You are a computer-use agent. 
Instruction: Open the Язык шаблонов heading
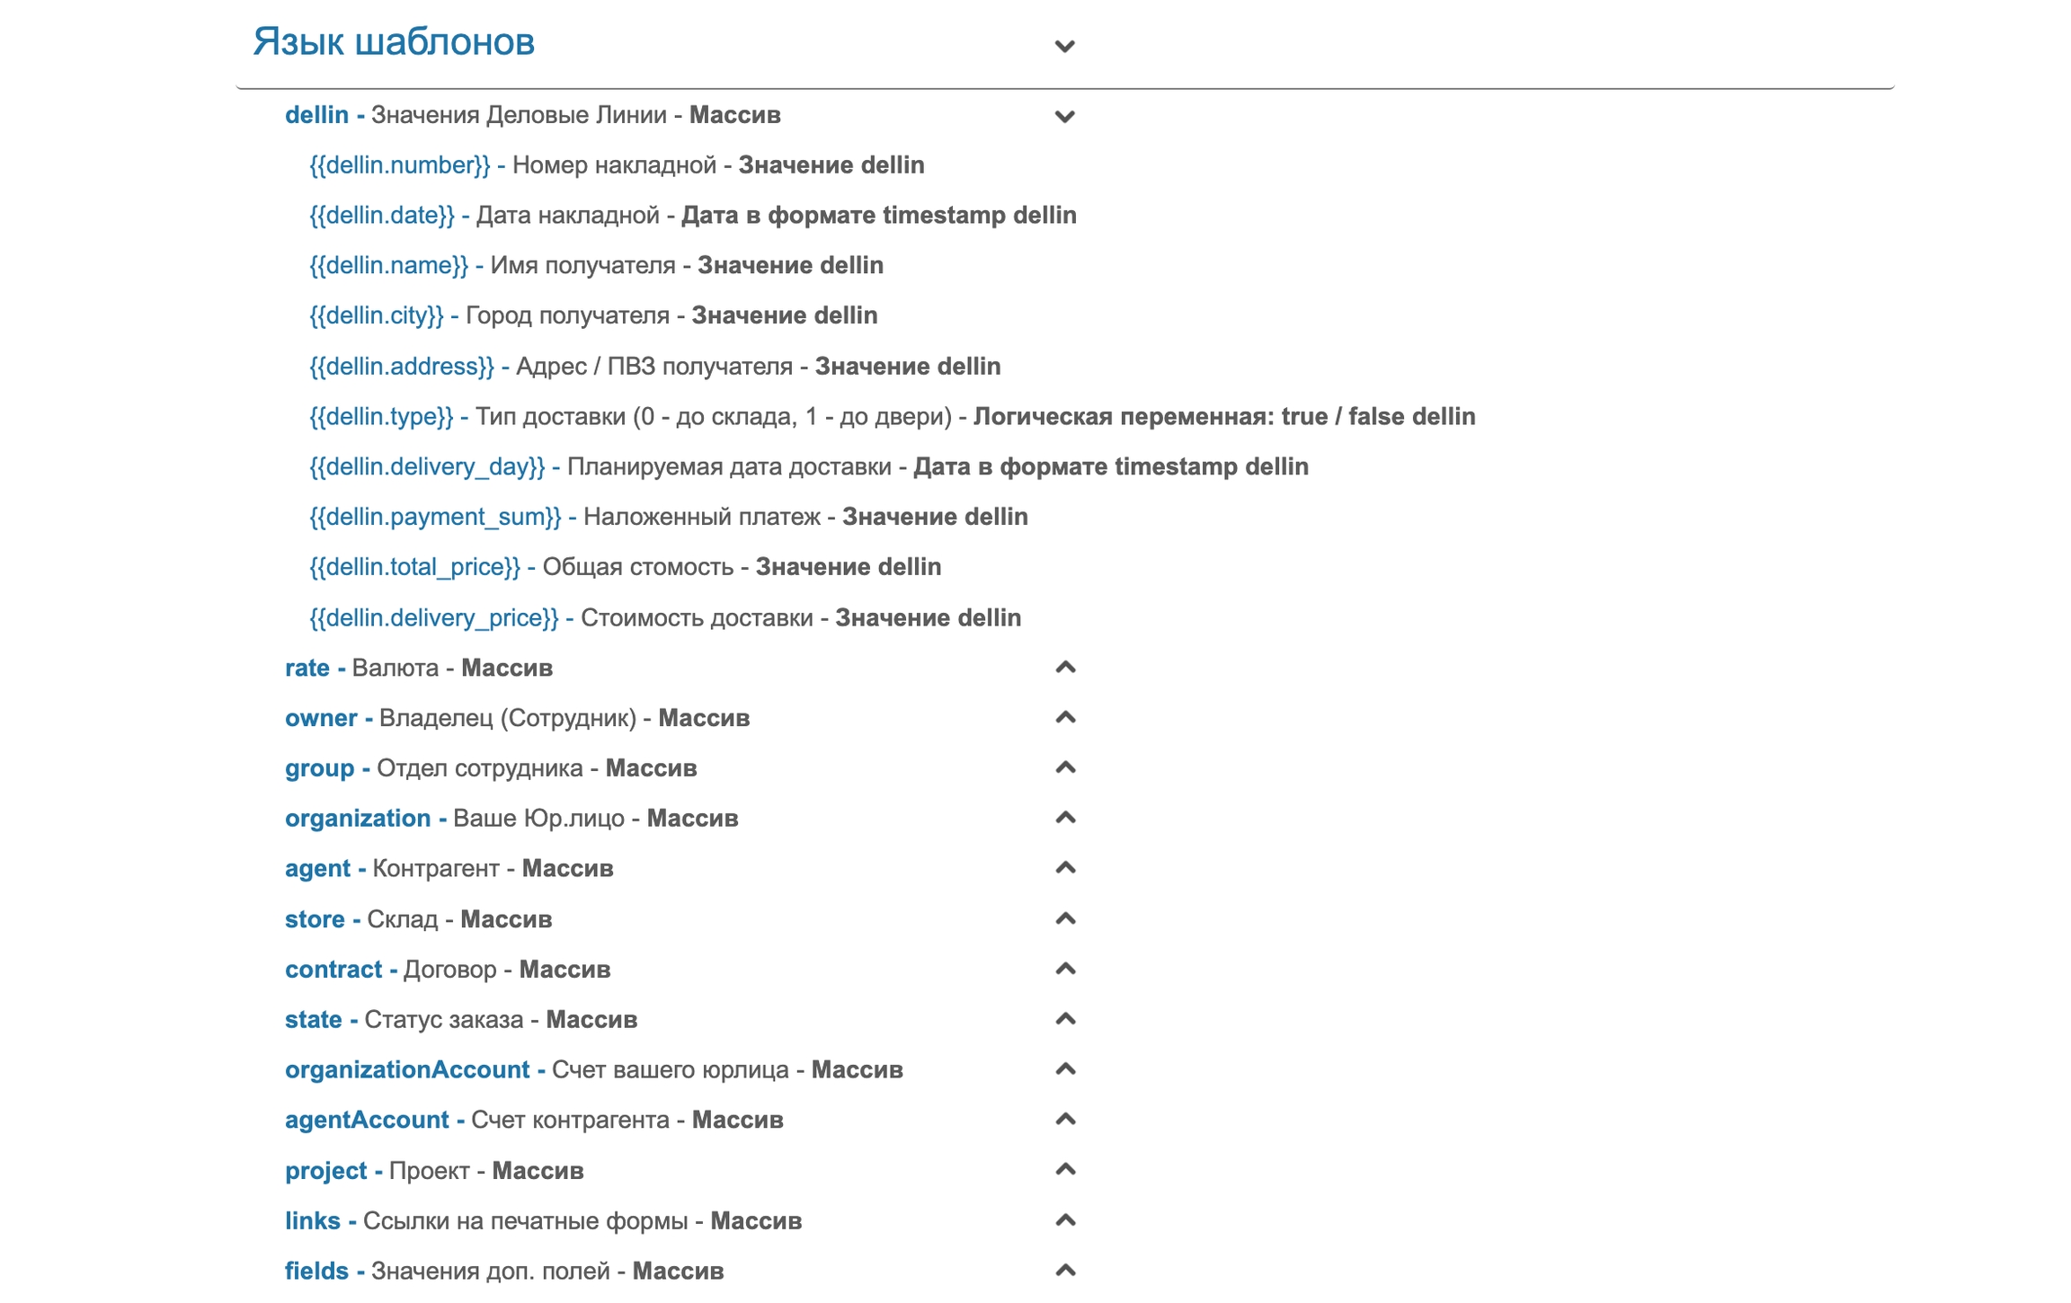[x=394, y=42]
